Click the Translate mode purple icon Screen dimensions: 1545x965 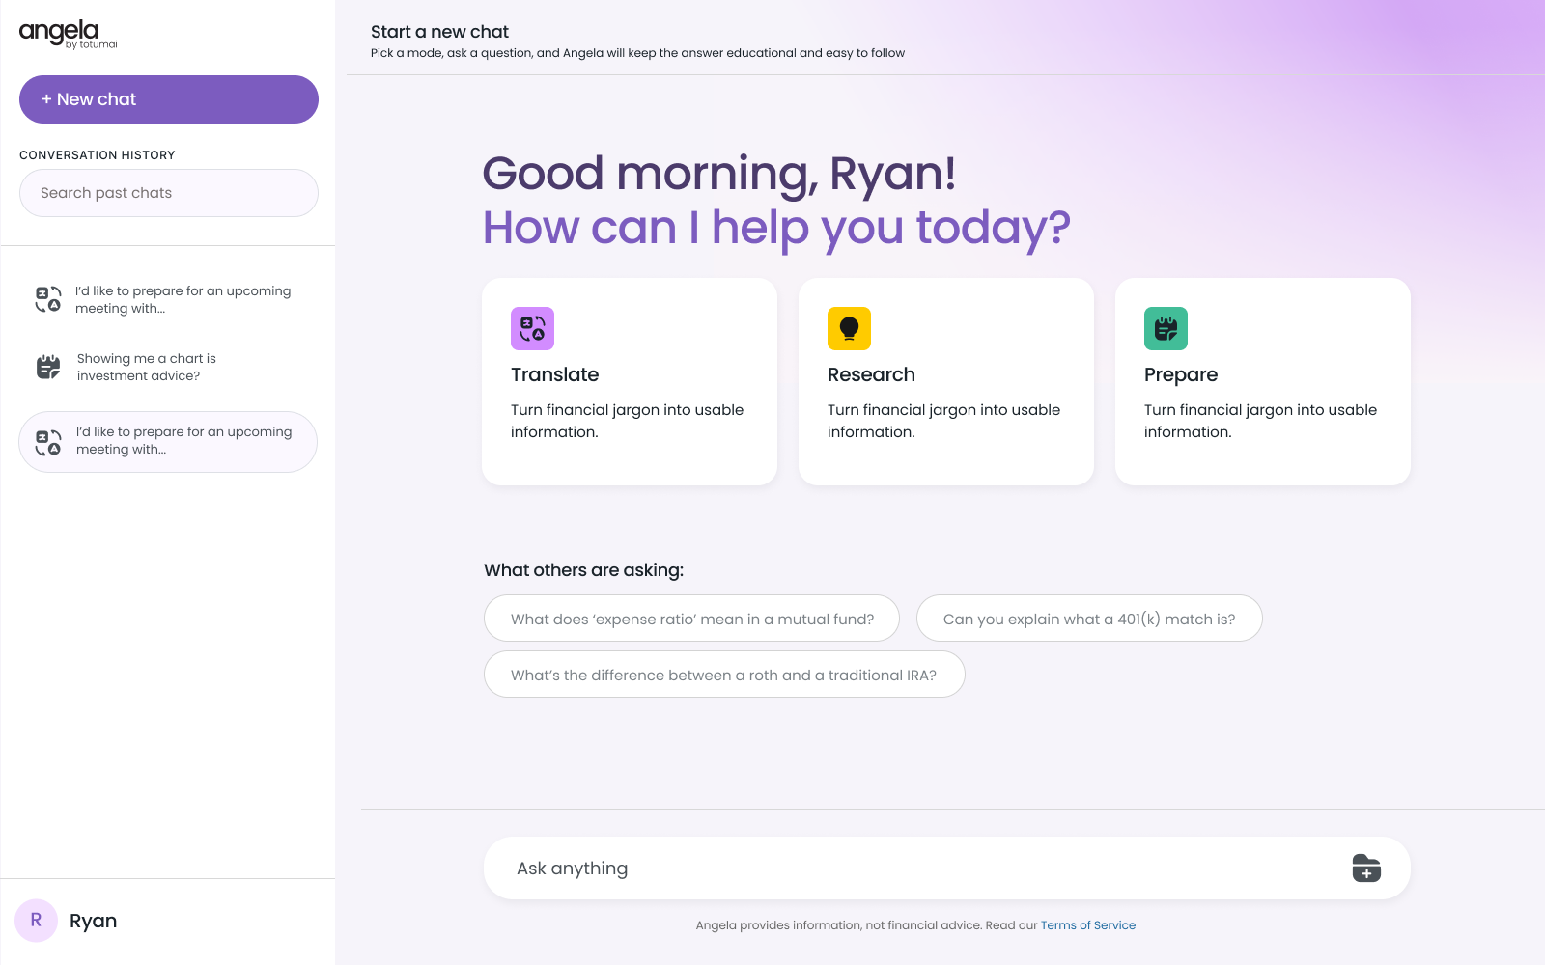tap(532, 328)
